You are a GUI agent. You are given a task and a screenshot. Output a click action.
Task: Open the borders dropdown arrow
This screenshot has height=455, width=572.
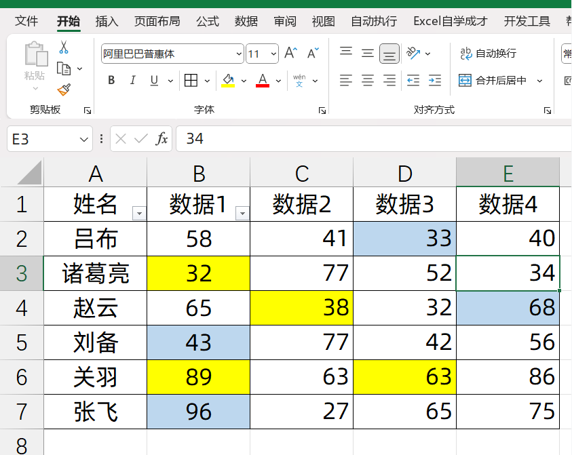click(207, 81)
